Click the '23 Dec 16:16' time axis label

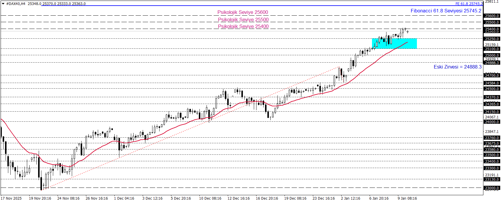pos(324,198)
